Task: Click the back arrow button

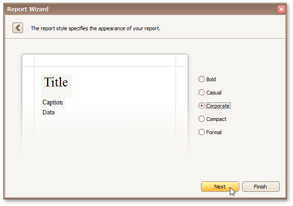Action: 18,28
